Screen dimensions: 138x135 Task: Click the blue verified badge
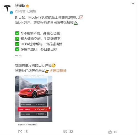pyautogui.click(x=11, y=12)
